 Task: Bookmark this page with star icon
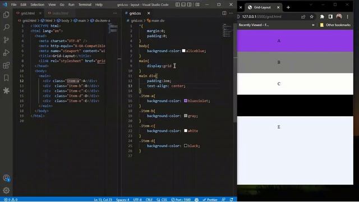[312, 16]
